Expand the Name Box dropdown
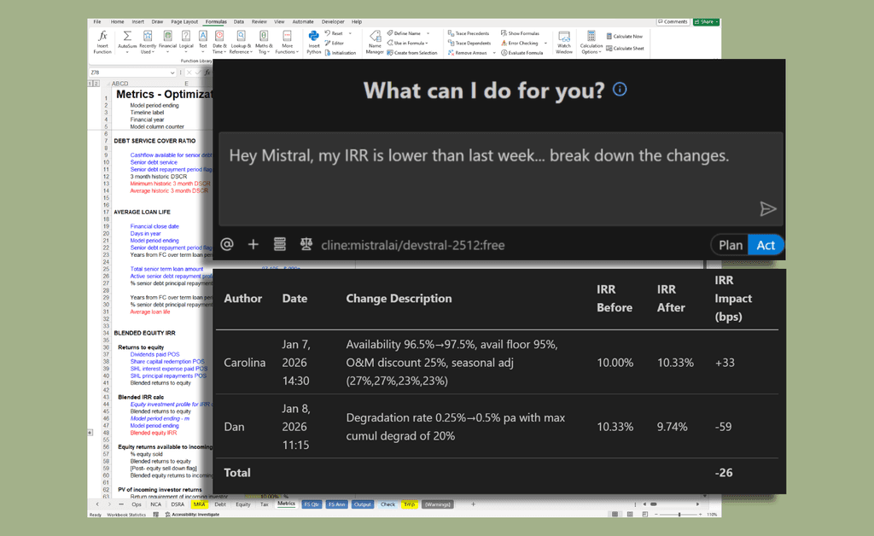This screenshot has width=874, height=536. tap(172, 73)
